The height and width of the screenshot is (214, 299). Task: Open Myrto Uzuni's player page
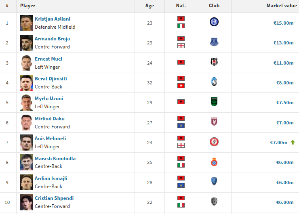coord(49,99)
